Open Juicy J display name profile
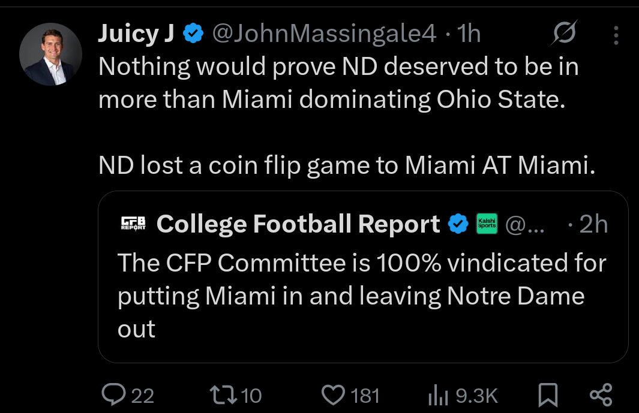The width and height of the screenshot is (639, 413). click(137, 35)
